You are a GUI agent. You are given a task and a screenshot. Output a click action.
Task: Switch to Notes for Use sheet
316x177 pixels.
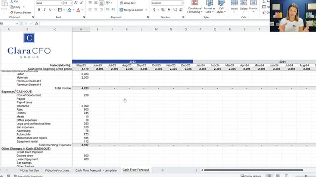tap(30, 170)
